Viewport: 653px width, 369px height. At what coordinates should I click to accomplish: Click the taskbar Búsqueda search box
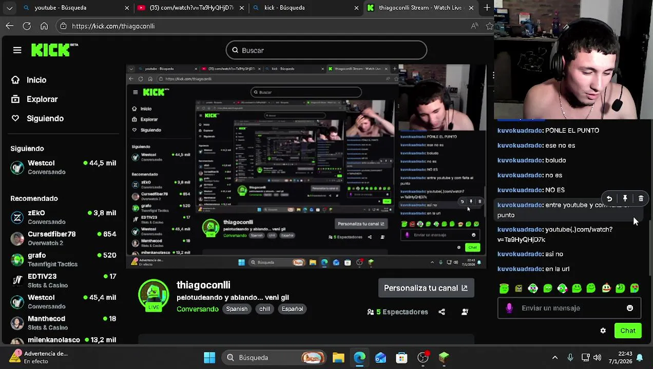pyautogui.click(x=274, y=357)
